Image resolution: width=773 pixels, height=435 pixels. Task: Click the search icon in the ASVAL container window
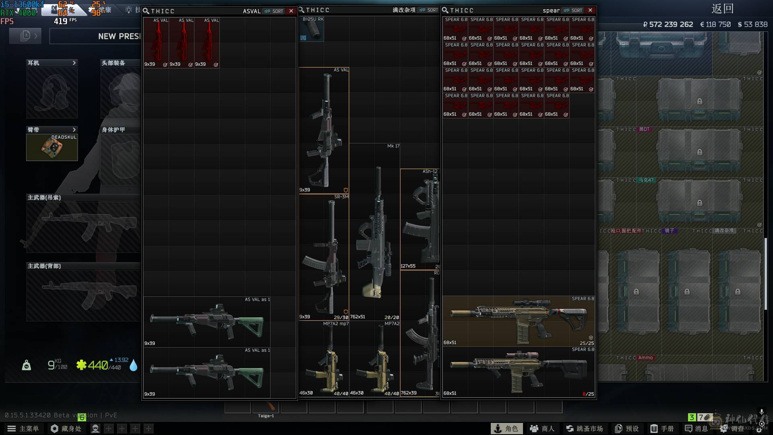pyautogui.click(x=147, y=11)
